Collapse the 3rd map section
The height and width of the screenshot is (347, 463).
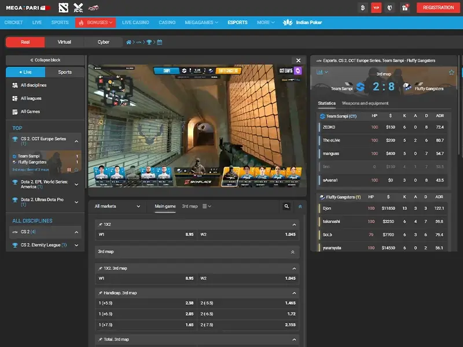293,252
